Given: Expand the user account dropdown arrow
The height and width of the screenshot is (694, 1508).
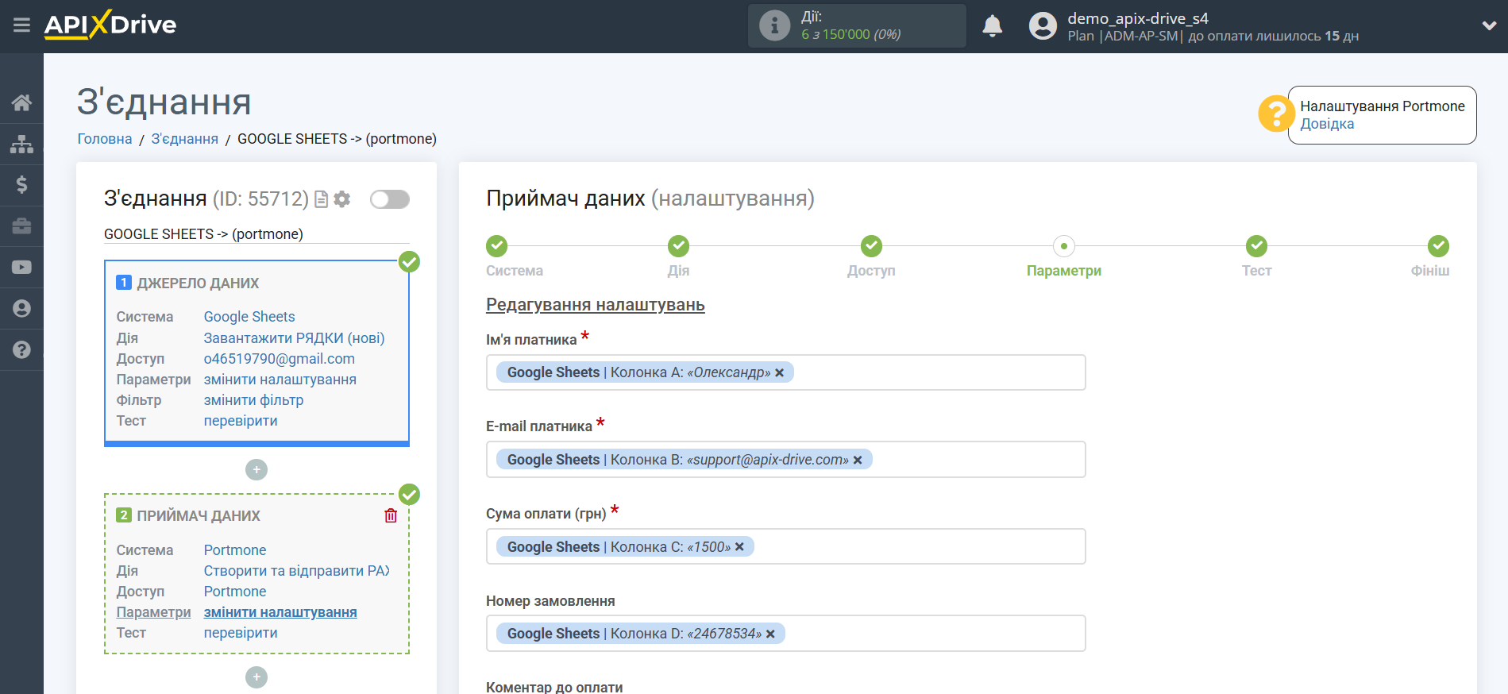Looking at the screenshot, I should pos(1489,25).
